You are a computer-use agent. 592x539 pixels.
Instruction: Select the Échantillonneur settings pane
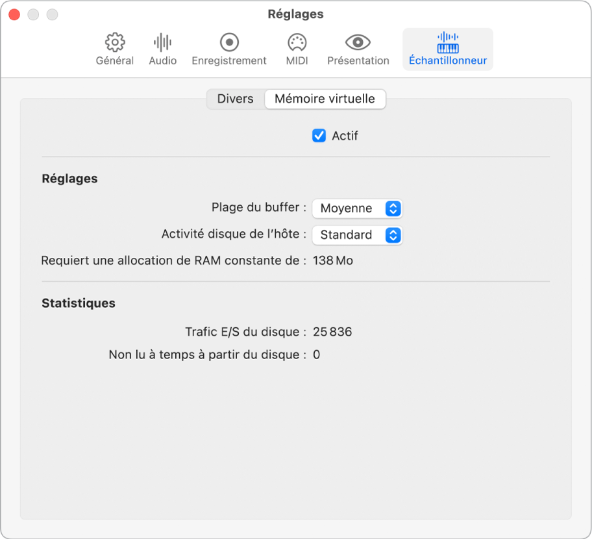(x=448, y=49)
